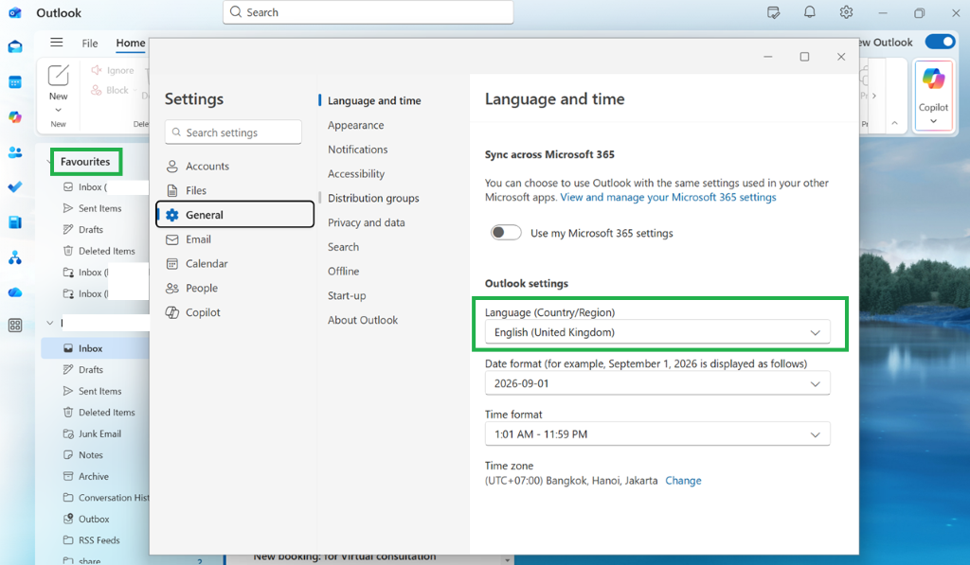Open the Appearance subsection
970x565 pixels.
click(356, 125)
